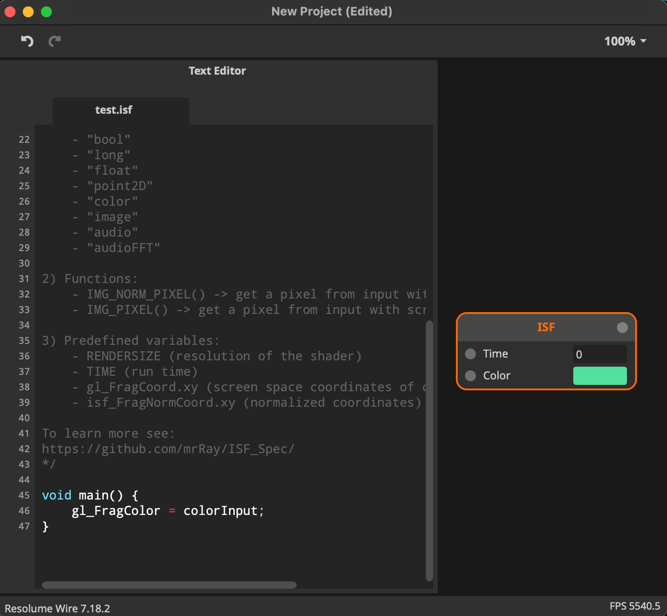This screenshot has height=616, width=667.
Task: Click the Time input port circle
Action: (x=470, y=354)
